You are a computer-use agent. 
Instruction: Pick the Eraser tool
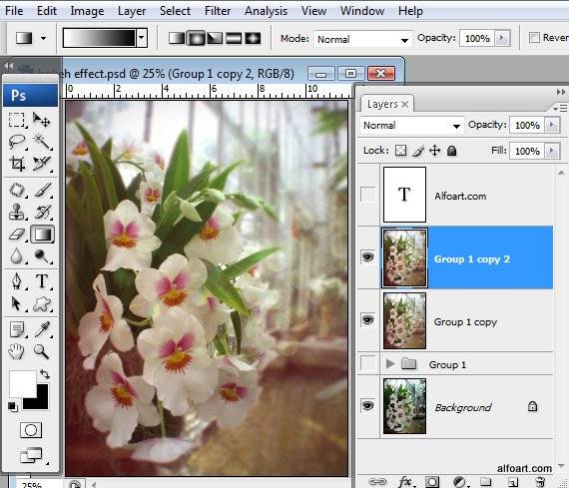coord(17,235)
